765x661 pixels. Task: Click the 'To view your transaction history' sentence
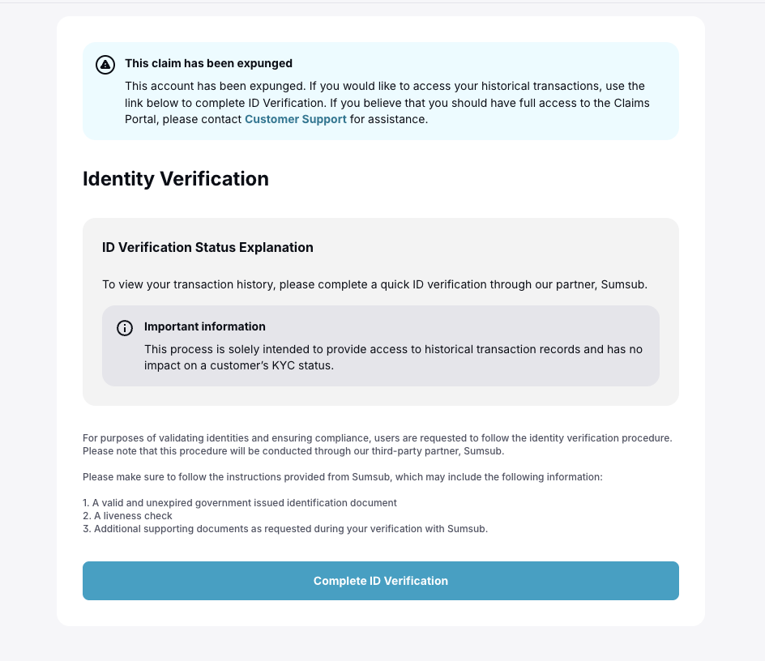click(x=374, y=284)
